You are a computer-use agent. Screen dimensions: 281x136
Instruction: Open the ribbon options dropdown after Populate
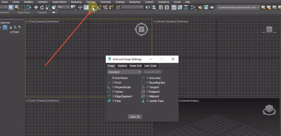[55, 12]
